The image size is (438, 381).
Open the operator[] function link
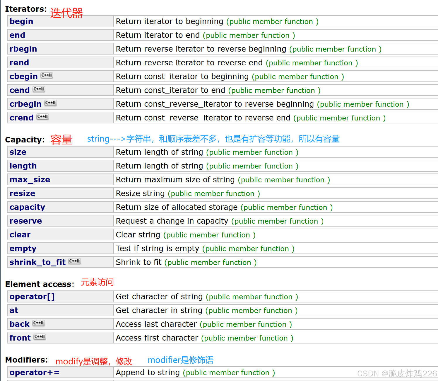[x=32, y=297]
